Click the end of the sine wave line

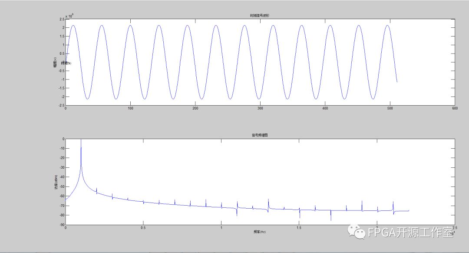pyautogui.click(x=397, y=82)
